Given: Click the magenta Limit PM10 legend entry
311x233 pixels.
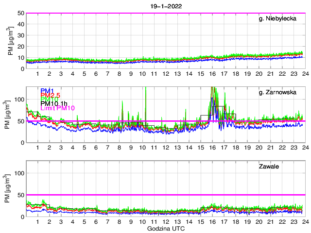Looking at the screenshot, I should [56, 107].
